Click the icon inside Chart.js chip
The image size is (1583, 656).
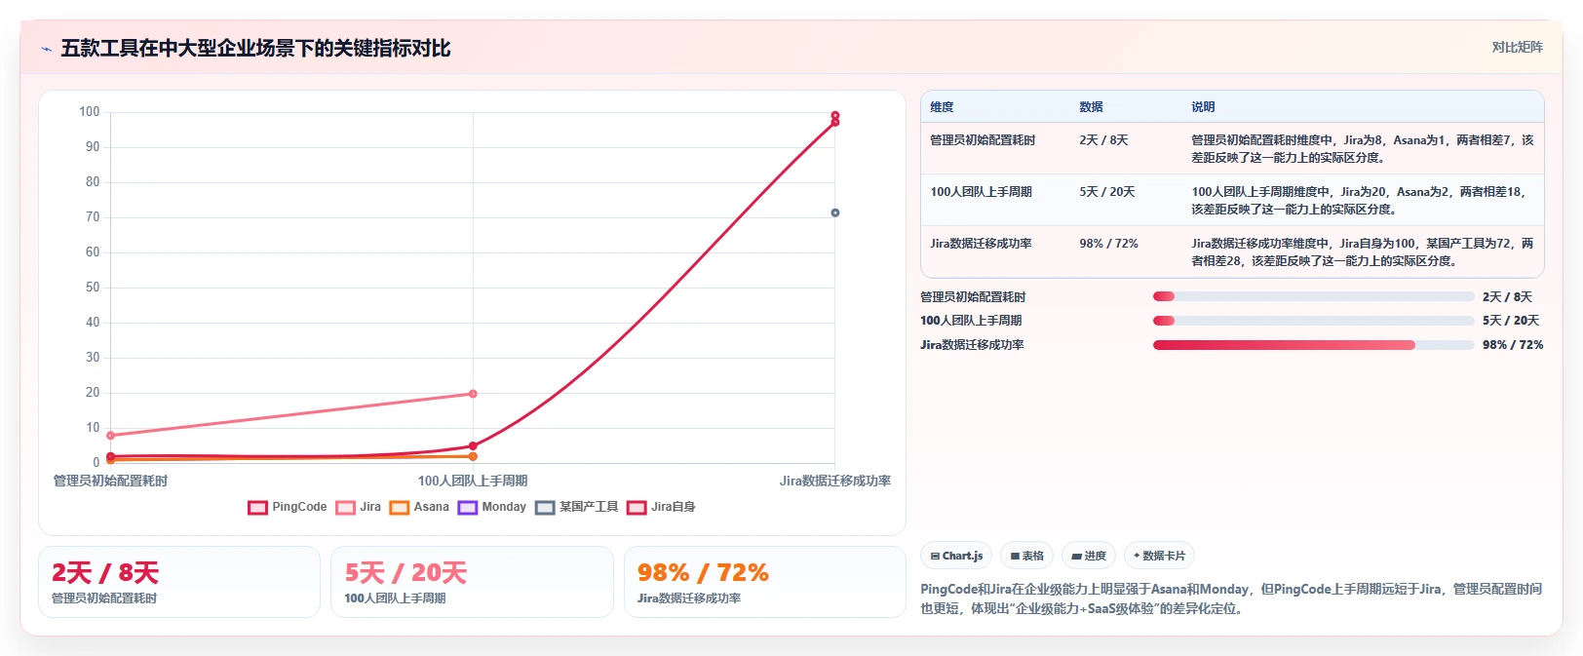pyautogui.click(x=935, y=557)
